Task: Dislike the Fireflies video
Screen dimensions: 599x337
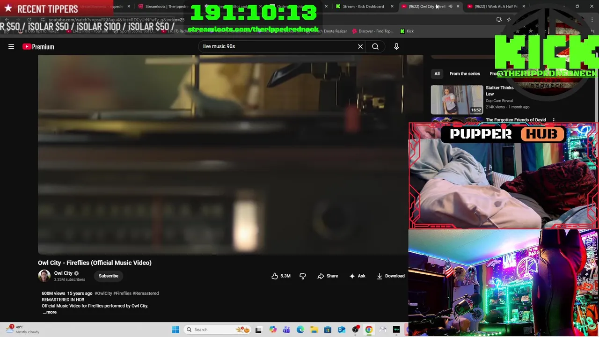Action: tap(303, 276)
